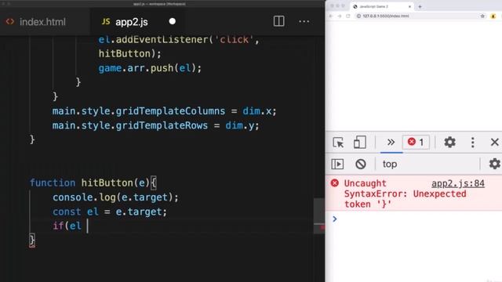The height and width of the screenshot is (282, 502).
Task: Expand more DevTools tabs chevron
Action: pyautogui.click(x=391, y=142)
